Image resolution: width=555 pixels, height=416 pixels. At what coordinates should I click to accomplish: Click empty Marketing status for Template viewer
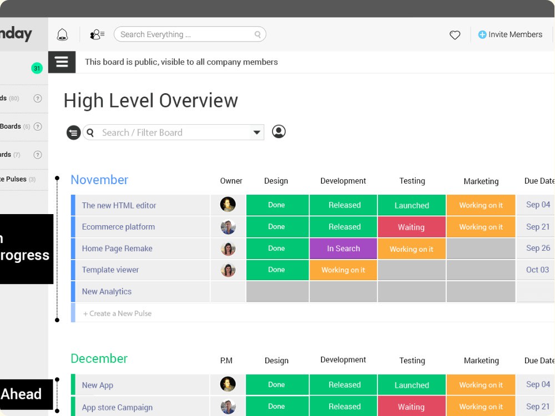481,270
